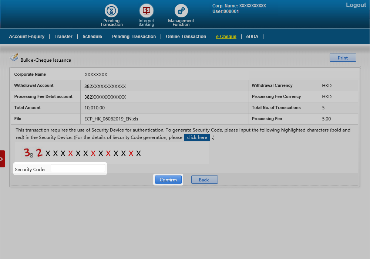Open Management Function gears icon
Viewport: 370px width, 259px height.
click(181, 11)
